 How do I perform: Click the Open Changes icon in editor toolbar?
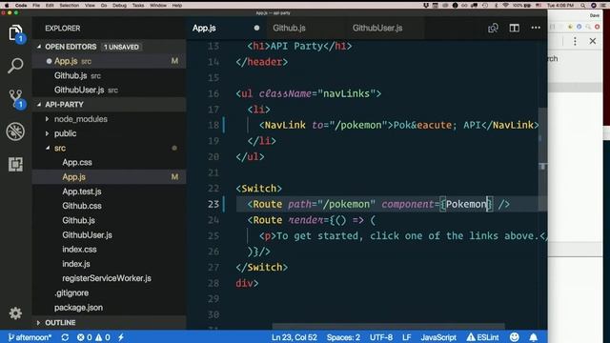[493, 28]
